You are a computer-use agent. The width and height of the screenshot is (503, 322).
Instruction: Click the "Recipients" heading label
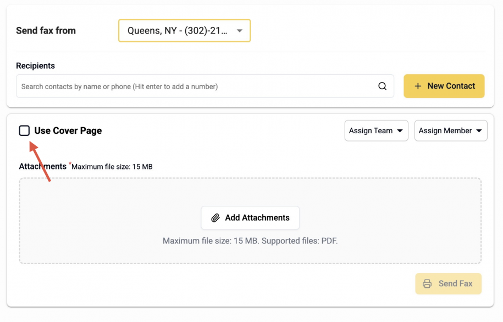(x=35, y=66)
